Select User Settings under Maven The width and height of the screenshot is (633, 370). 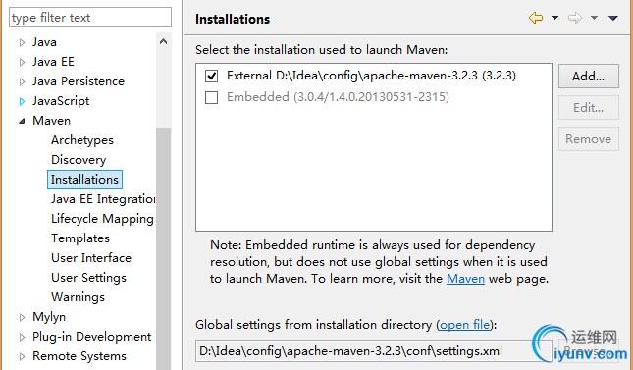tap(88, 278)
